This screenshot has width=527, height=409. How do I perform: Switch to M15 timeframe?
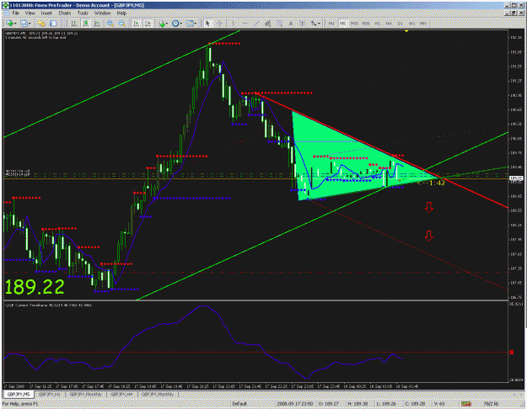[x=354, y=24]
